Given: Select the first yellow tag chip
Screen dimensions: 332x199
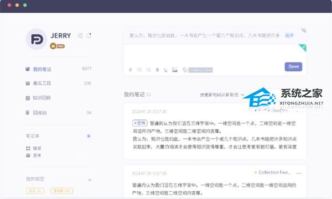Looking at the screenshot, I should [x=35, y=191].
